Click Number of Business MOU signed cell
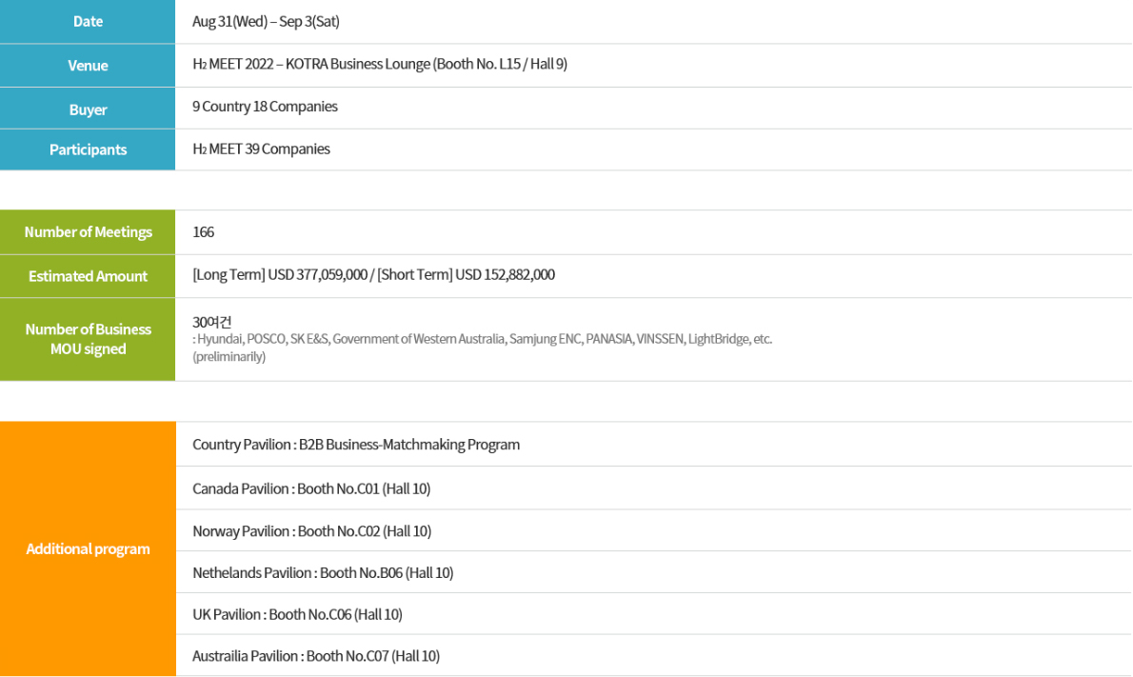This screenshot has height=677, width=1133. [88, 339]
